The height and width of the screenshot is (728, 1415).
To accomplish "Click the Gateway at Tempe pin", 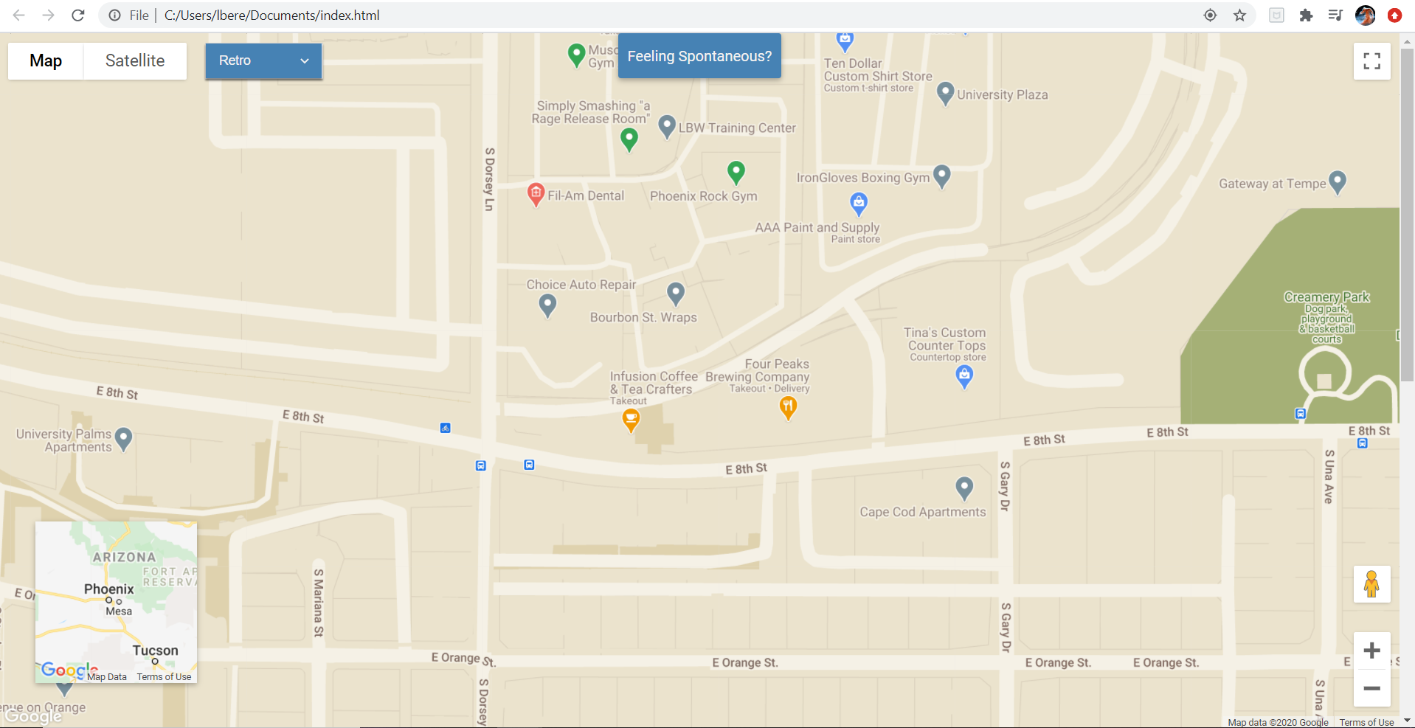I will click(1337, 182).
